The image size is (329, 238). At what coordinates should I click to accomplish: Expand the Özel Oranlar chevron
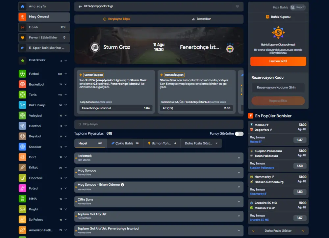pos(66,61)
